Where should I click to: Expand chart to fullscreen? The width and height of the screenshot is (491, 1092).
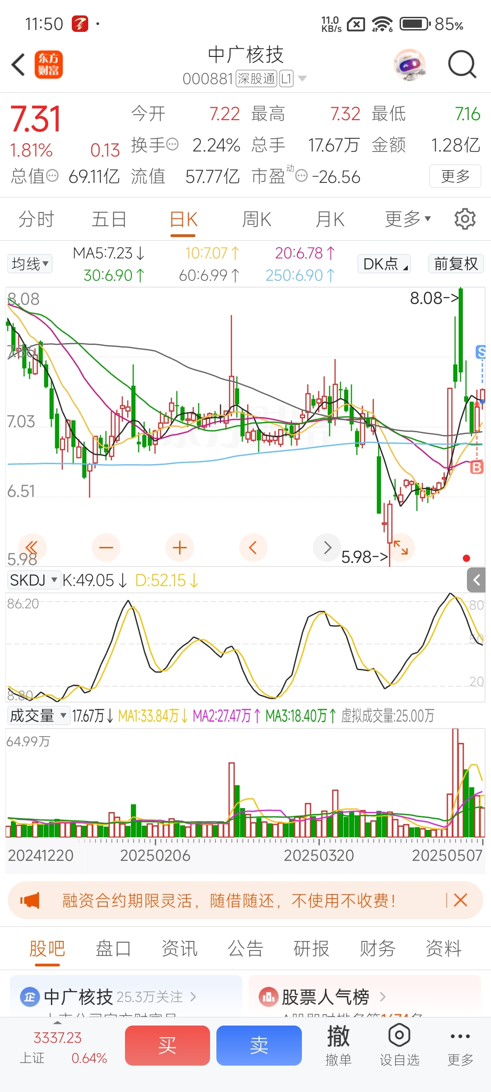[x=401, y=547]
